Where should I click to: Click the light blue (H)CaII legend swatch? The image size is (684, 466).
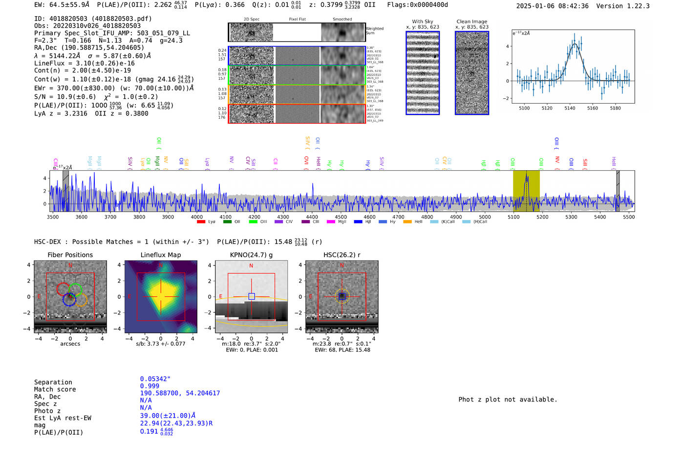click(x=466, y=222)
